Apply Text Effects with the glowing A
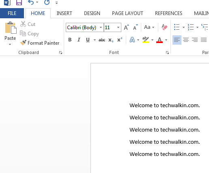The width and height of the screenshot is (209, 173). click(132, 40)
